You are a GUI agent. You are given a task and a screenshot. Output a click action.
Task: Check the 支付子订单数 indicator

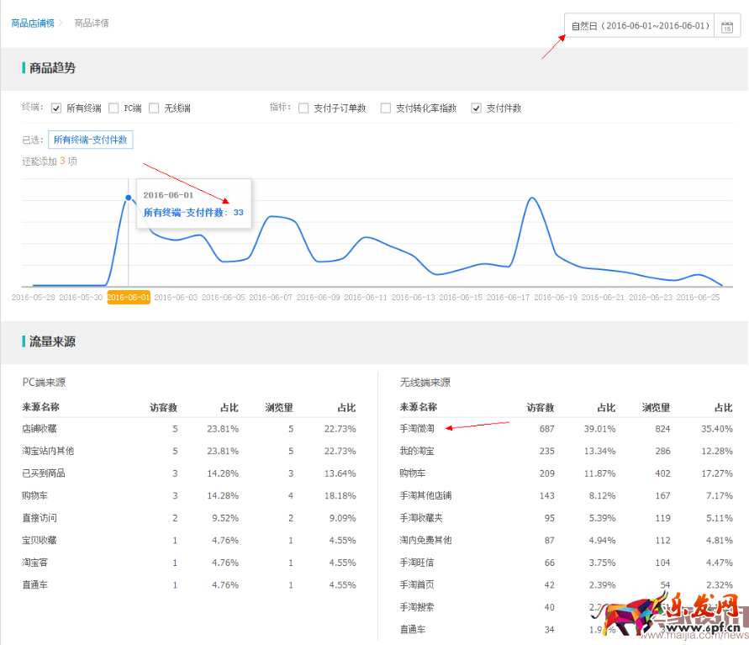coord(303,108)
